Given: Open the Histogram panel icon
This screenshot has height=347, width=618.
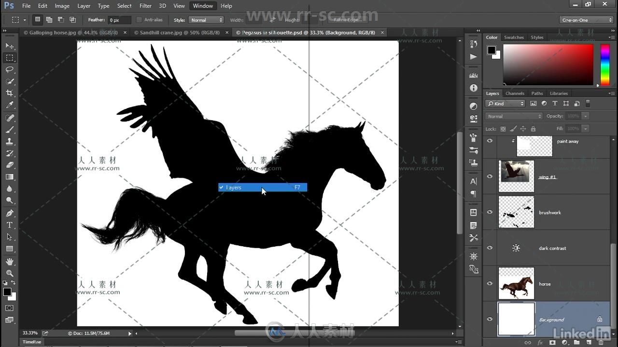Looking at the screenshot, I should [x=473, y=75].
